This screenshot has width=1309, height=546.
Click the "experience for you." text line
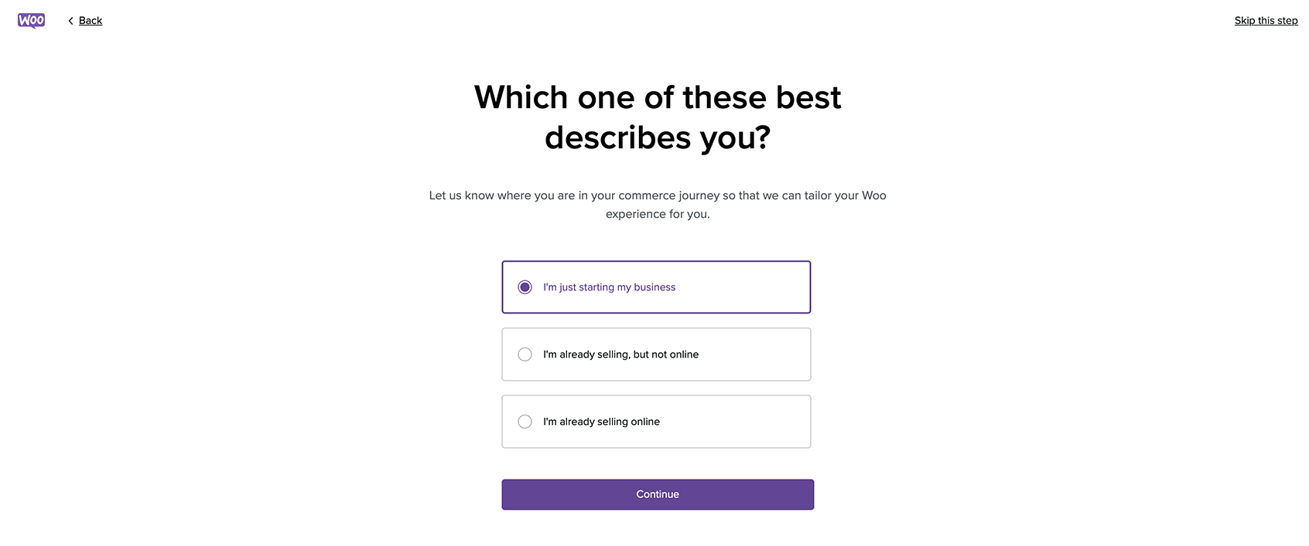pyautogui.click(x=658, y=214)
